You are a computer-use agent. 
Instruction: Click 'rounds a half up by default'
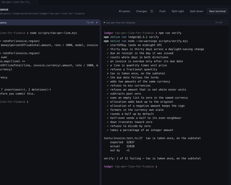[130, 114]
